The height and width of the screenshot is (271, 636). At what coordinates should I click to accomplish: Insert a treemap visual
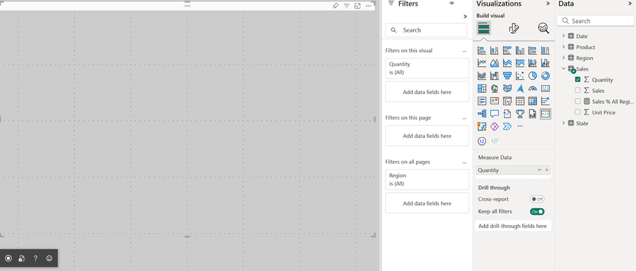(x=482, y=88)
